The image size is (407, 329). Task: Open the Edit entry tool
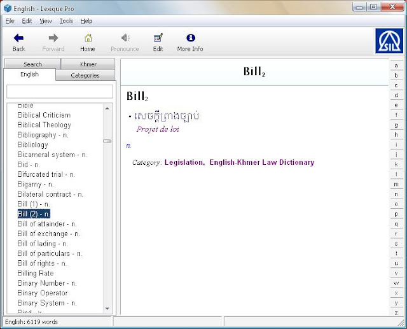[158, 38]
